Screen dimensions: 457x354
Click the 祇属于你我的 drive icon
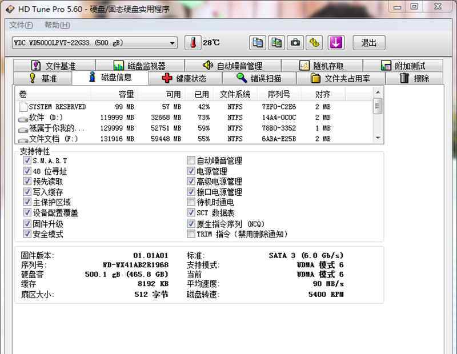[x=23, y=130]
